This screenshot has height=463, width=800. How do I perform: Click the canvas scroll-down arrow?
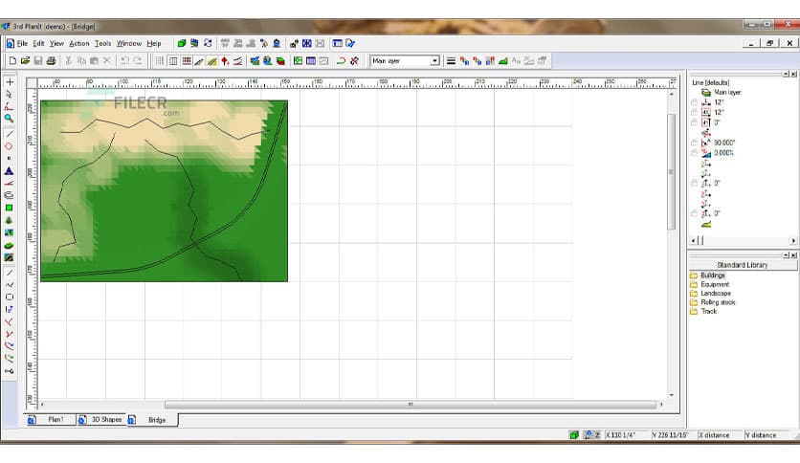point(672,395)
